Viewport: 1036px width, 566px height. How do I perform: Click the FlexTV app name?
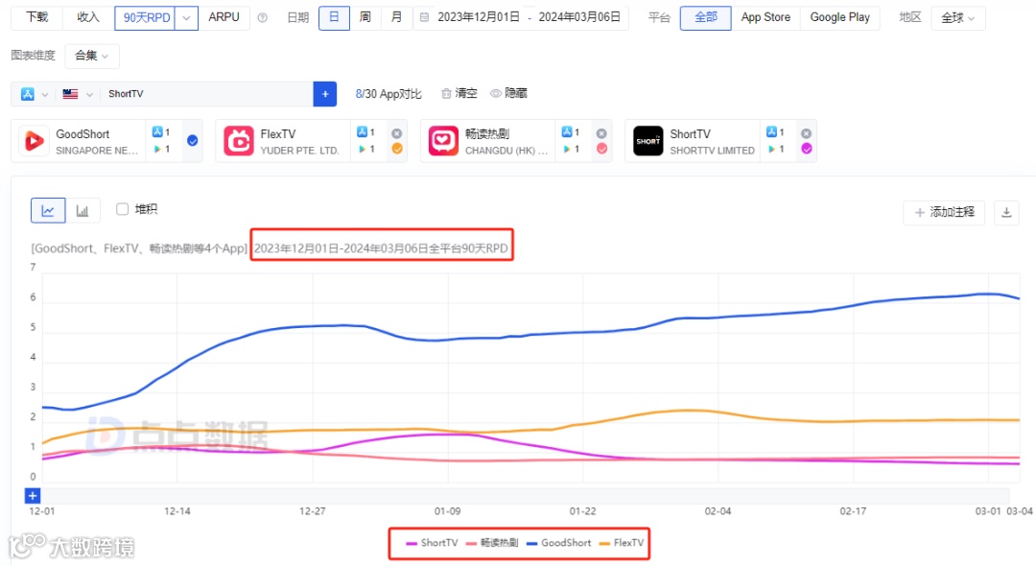tap(278, 134)
